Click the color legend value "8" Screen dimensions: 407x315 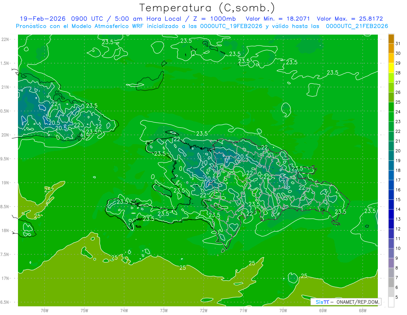397,268
